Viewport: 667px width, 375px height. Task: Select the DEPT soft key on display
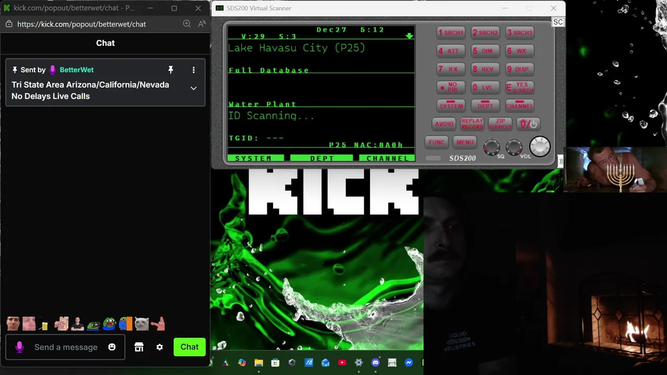coord(322,158)
